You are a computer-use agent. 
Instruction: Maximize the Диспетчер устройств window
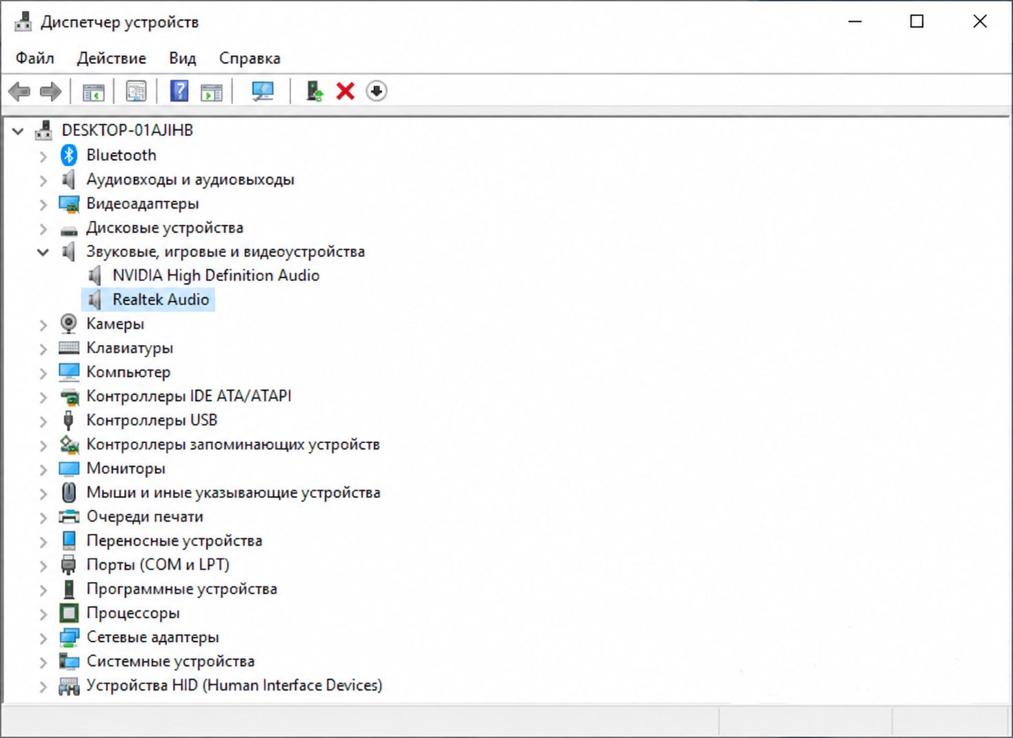coord(917,21)
